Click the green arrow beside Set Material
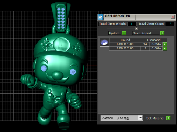 [x=168, y=118]
